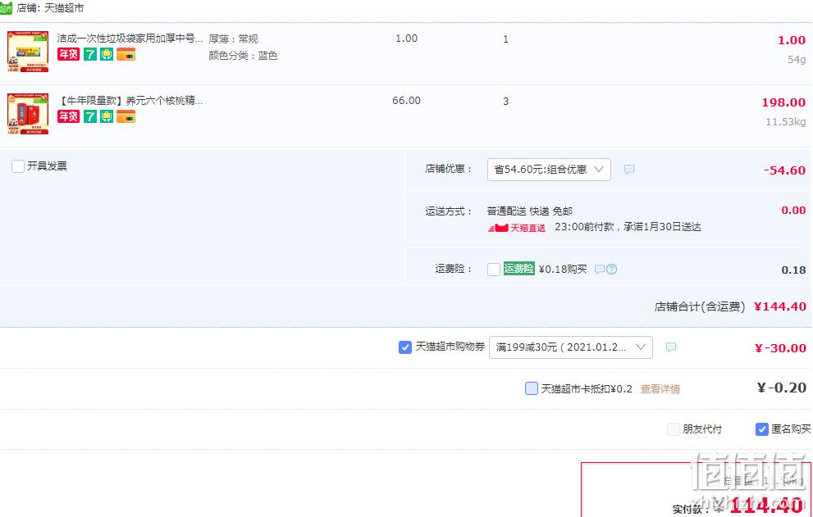Screen dimensions: 813x517
Task: Click the green 超市 store icon
Action: click(6, 8)
